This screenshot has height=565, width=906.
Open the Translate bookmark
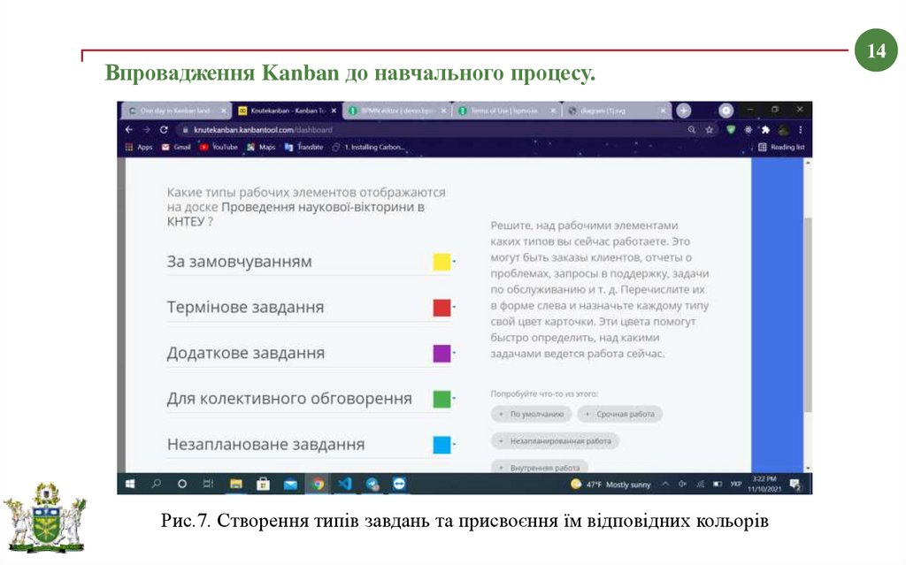tap(304, 148)
